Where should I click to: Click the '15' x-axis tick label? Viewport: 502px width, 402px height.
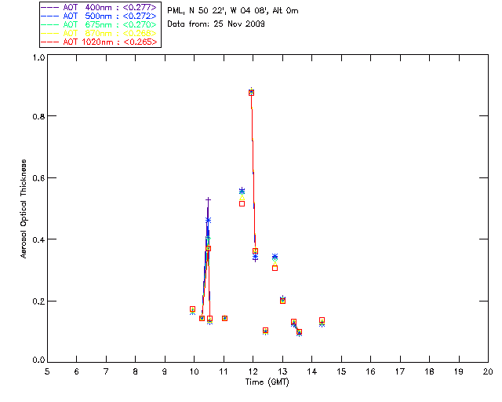pos(341,371)
